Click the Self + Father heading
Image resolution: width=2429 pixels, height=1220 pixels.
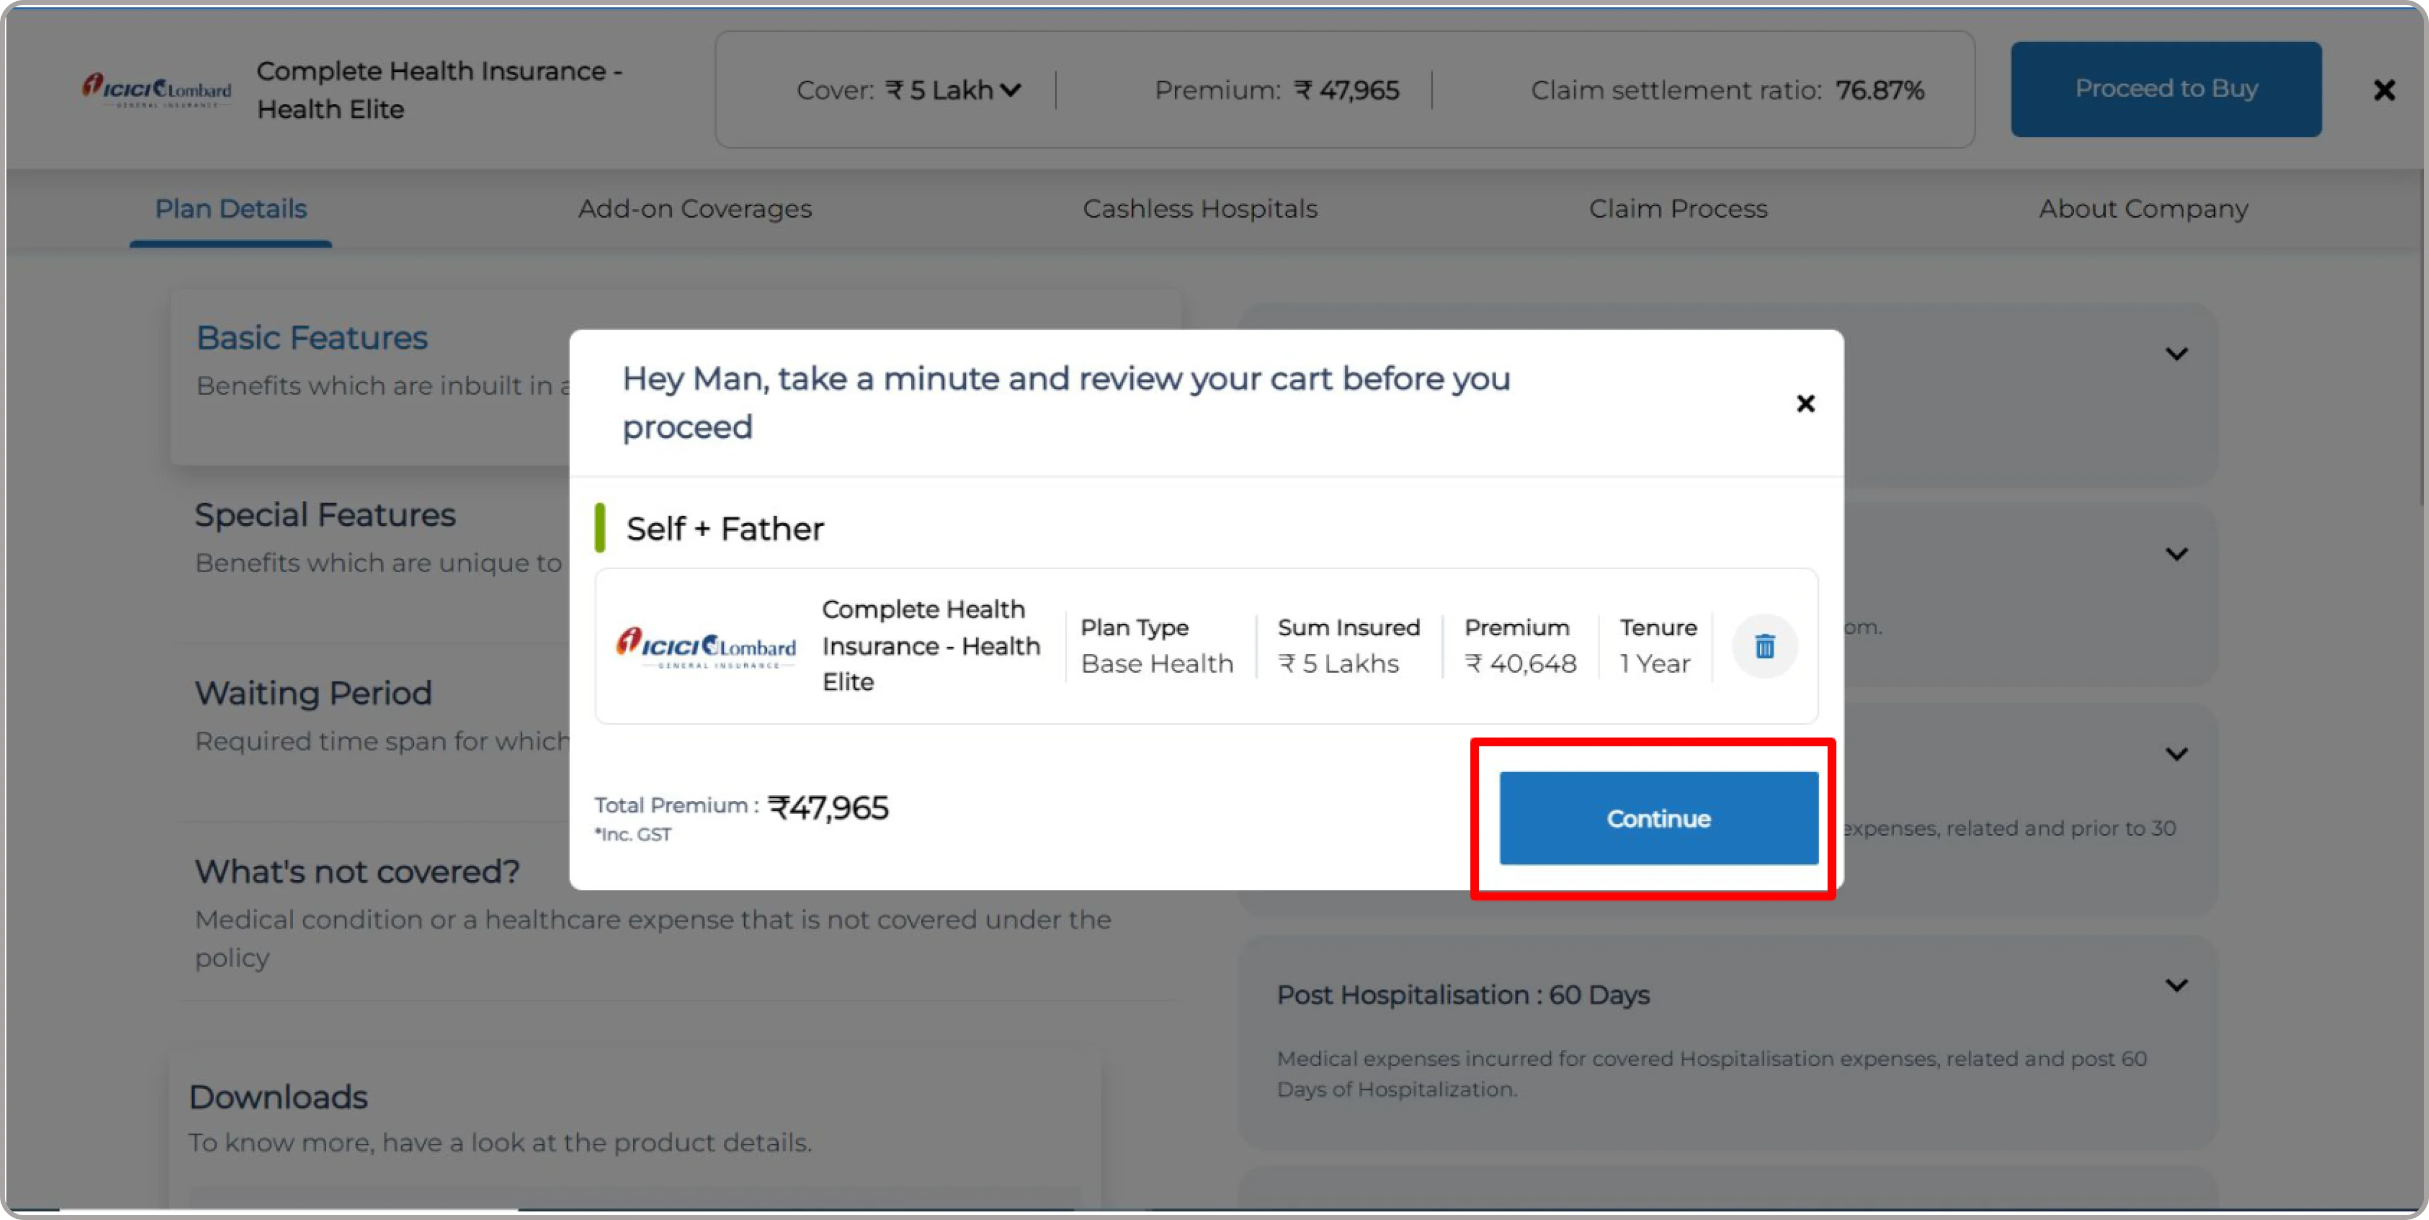724,529
